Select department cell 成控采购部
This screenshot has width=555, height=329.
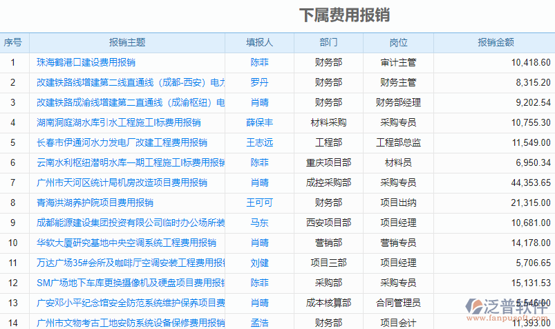328,182
